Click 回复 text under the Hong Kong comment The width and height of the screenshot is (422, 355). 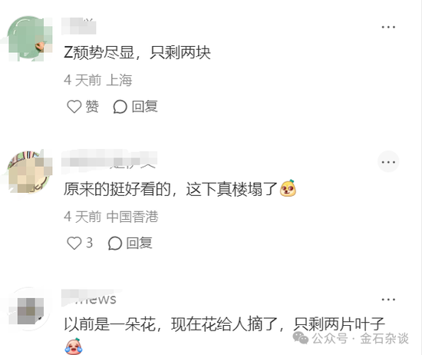point(140,243)
